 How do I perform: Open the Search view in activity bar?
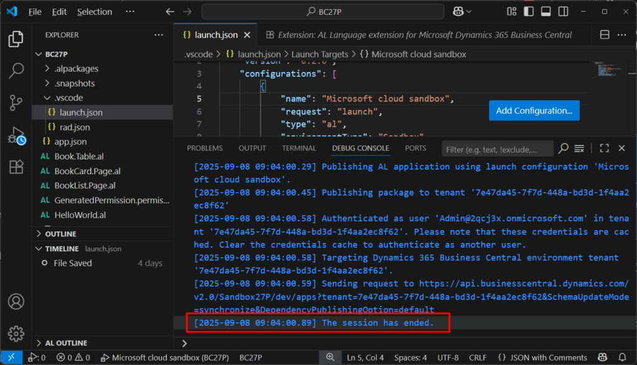point(16,70)
